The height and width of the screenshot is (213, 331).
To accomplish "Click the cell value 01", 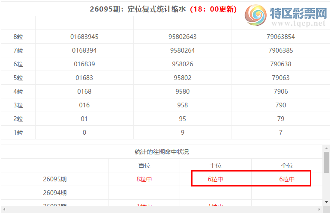I will [84, 119].
